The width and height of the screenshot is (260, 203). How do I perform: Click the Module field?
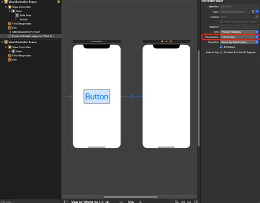click(x=237, y=17)
